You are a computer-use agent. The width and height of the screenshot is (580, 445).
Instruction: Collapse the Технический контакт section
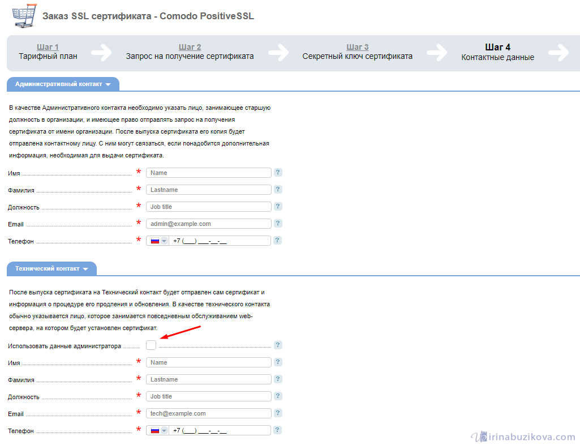point(51,268)
